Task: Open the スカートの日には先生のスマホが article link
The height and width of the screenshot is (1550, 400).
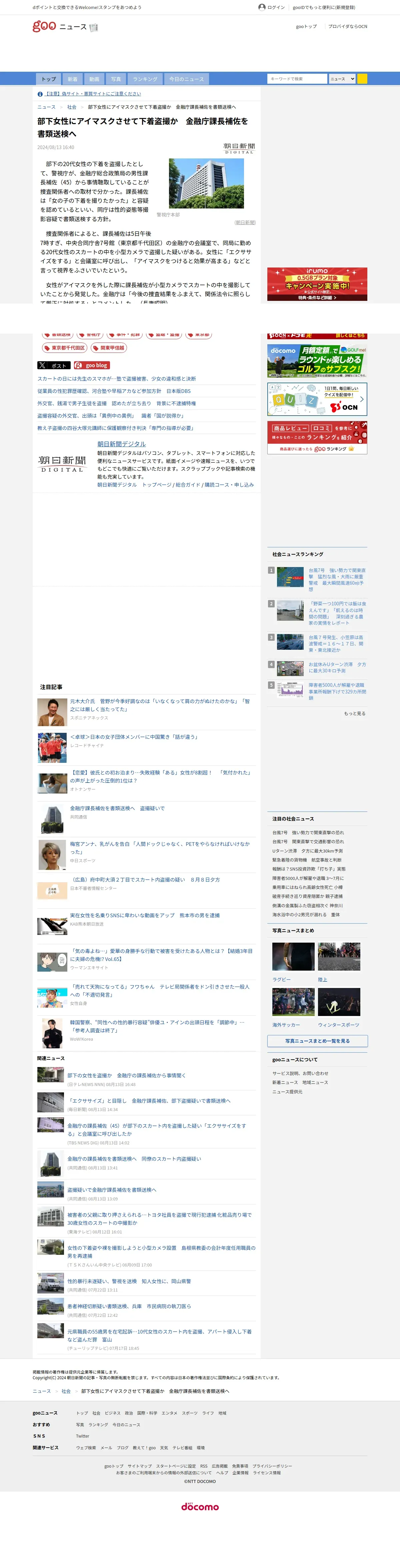Action: pyautogui.click(x=117, y=379)
